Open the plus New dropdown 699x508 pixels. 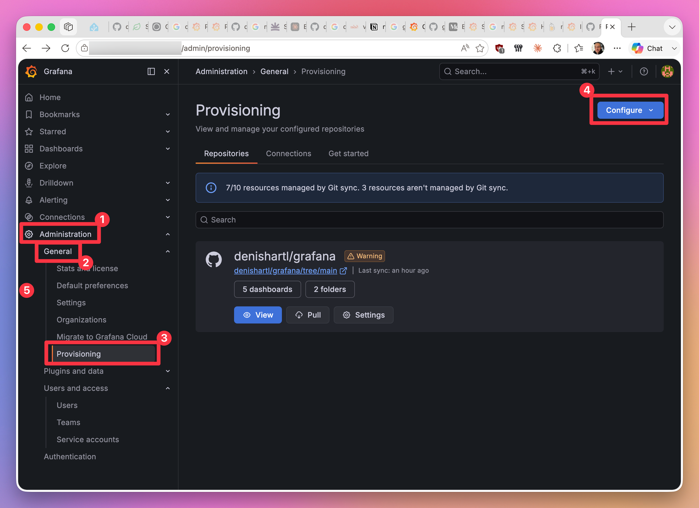click(615, 71)
